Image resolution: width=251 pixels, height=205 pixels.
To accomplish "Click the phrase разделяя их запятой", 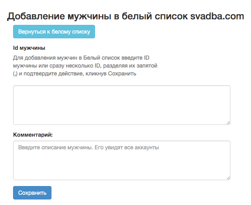I will pos(130,66).
